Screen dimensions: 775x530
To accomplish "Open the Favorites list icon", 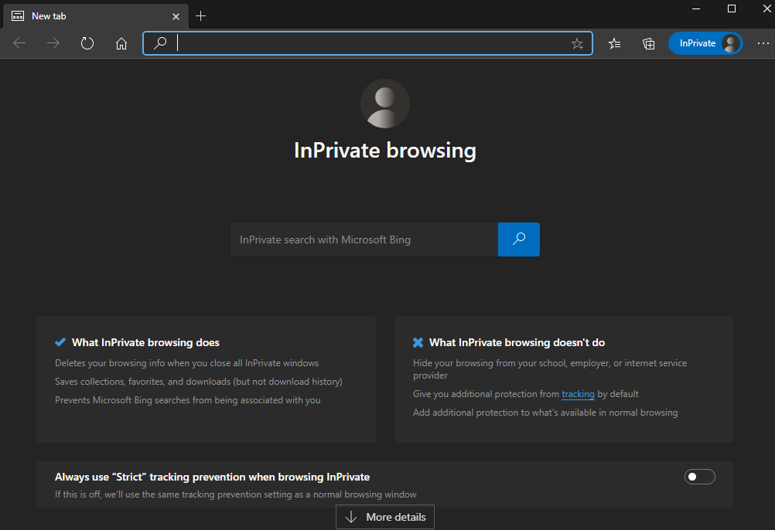I will coord(614,43).
